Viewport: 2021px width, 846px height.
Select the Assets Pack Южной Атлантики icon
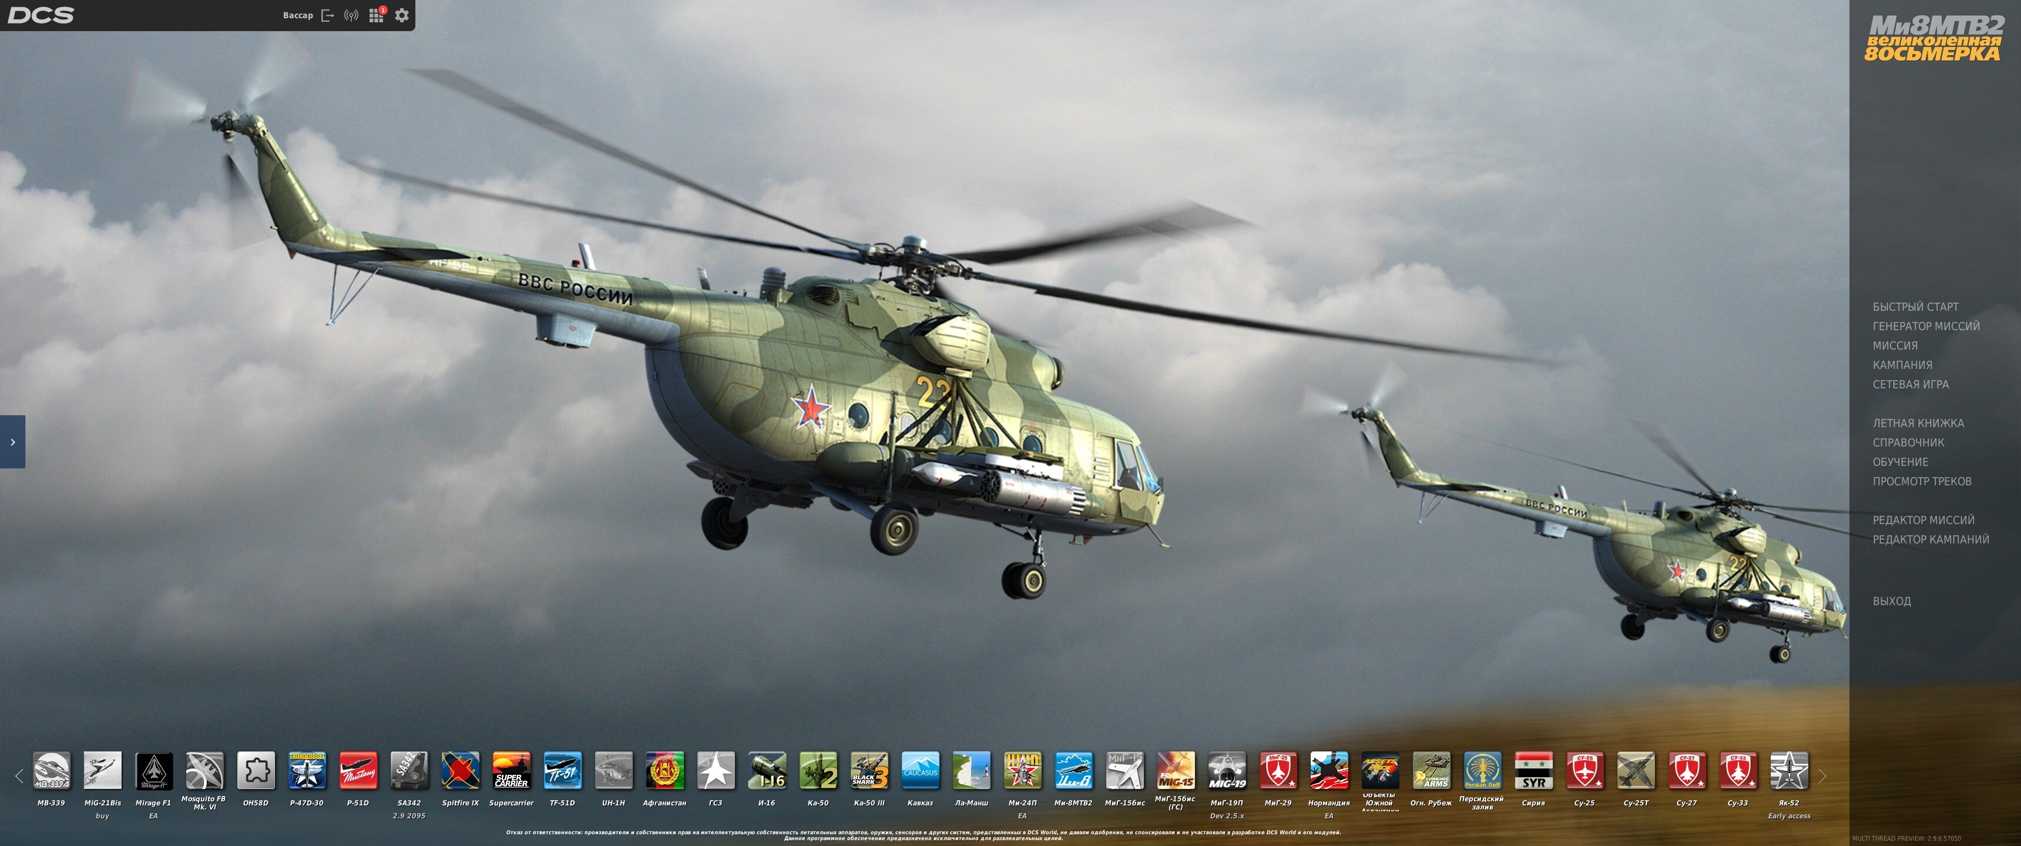pos(1380,770)
